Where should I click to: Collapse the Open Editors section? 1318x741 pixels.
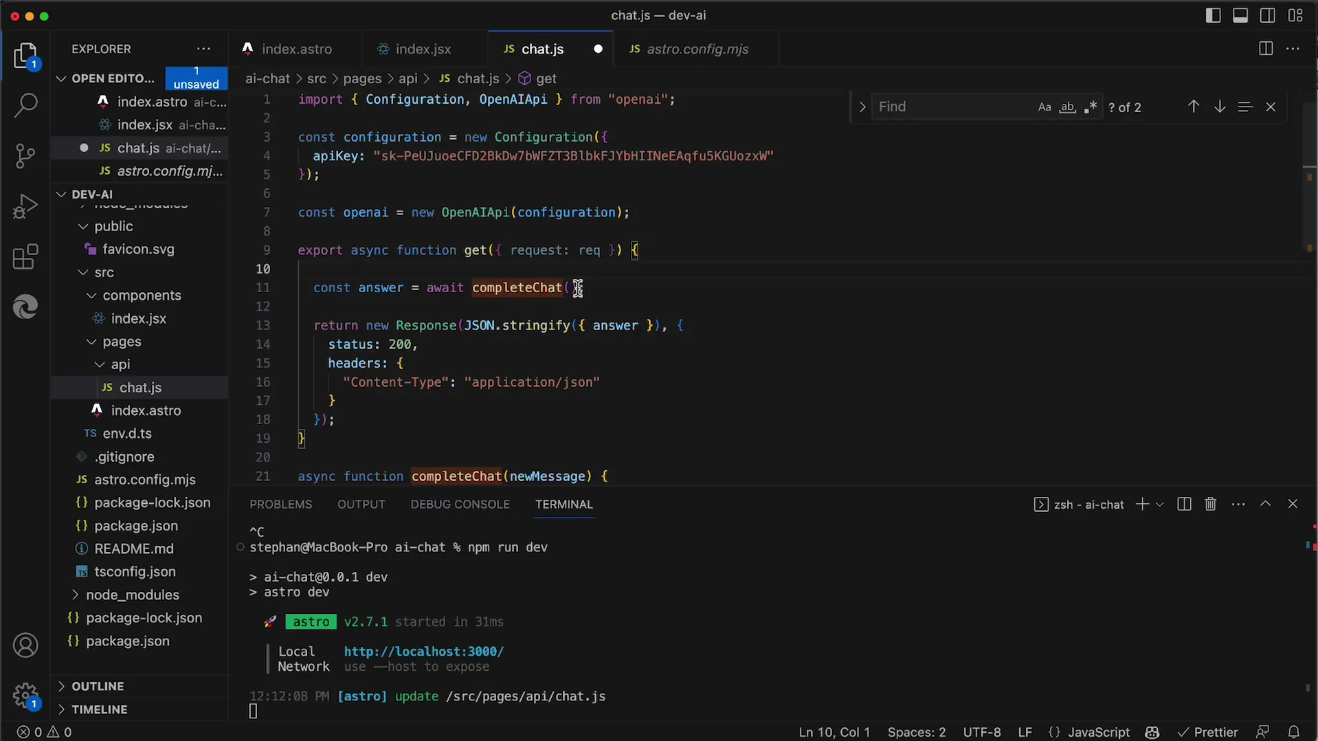(60, 78)
